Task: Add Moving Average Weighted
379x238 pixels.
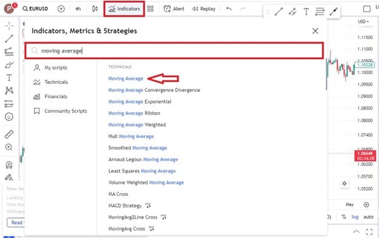Action: [x=137, y=125]
